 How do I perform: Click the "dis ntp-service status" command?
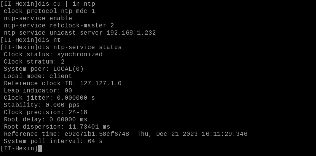[80, 47]
